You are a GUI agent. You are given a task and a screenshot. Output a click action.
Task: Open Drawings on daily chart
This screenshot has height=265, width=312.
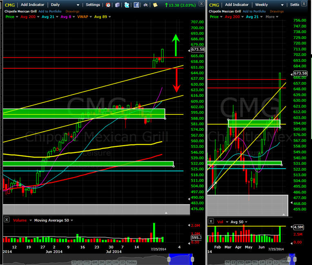(x=72, y=11)
